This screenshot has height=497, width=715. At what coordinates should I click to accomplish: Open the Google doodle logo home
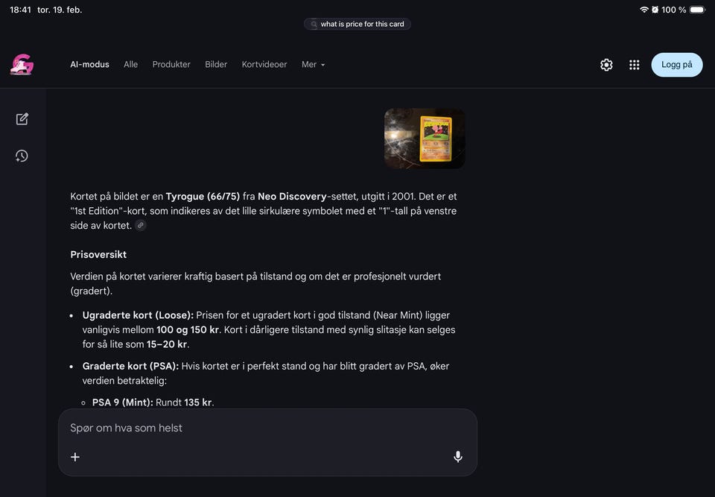(x=22, y=64)
